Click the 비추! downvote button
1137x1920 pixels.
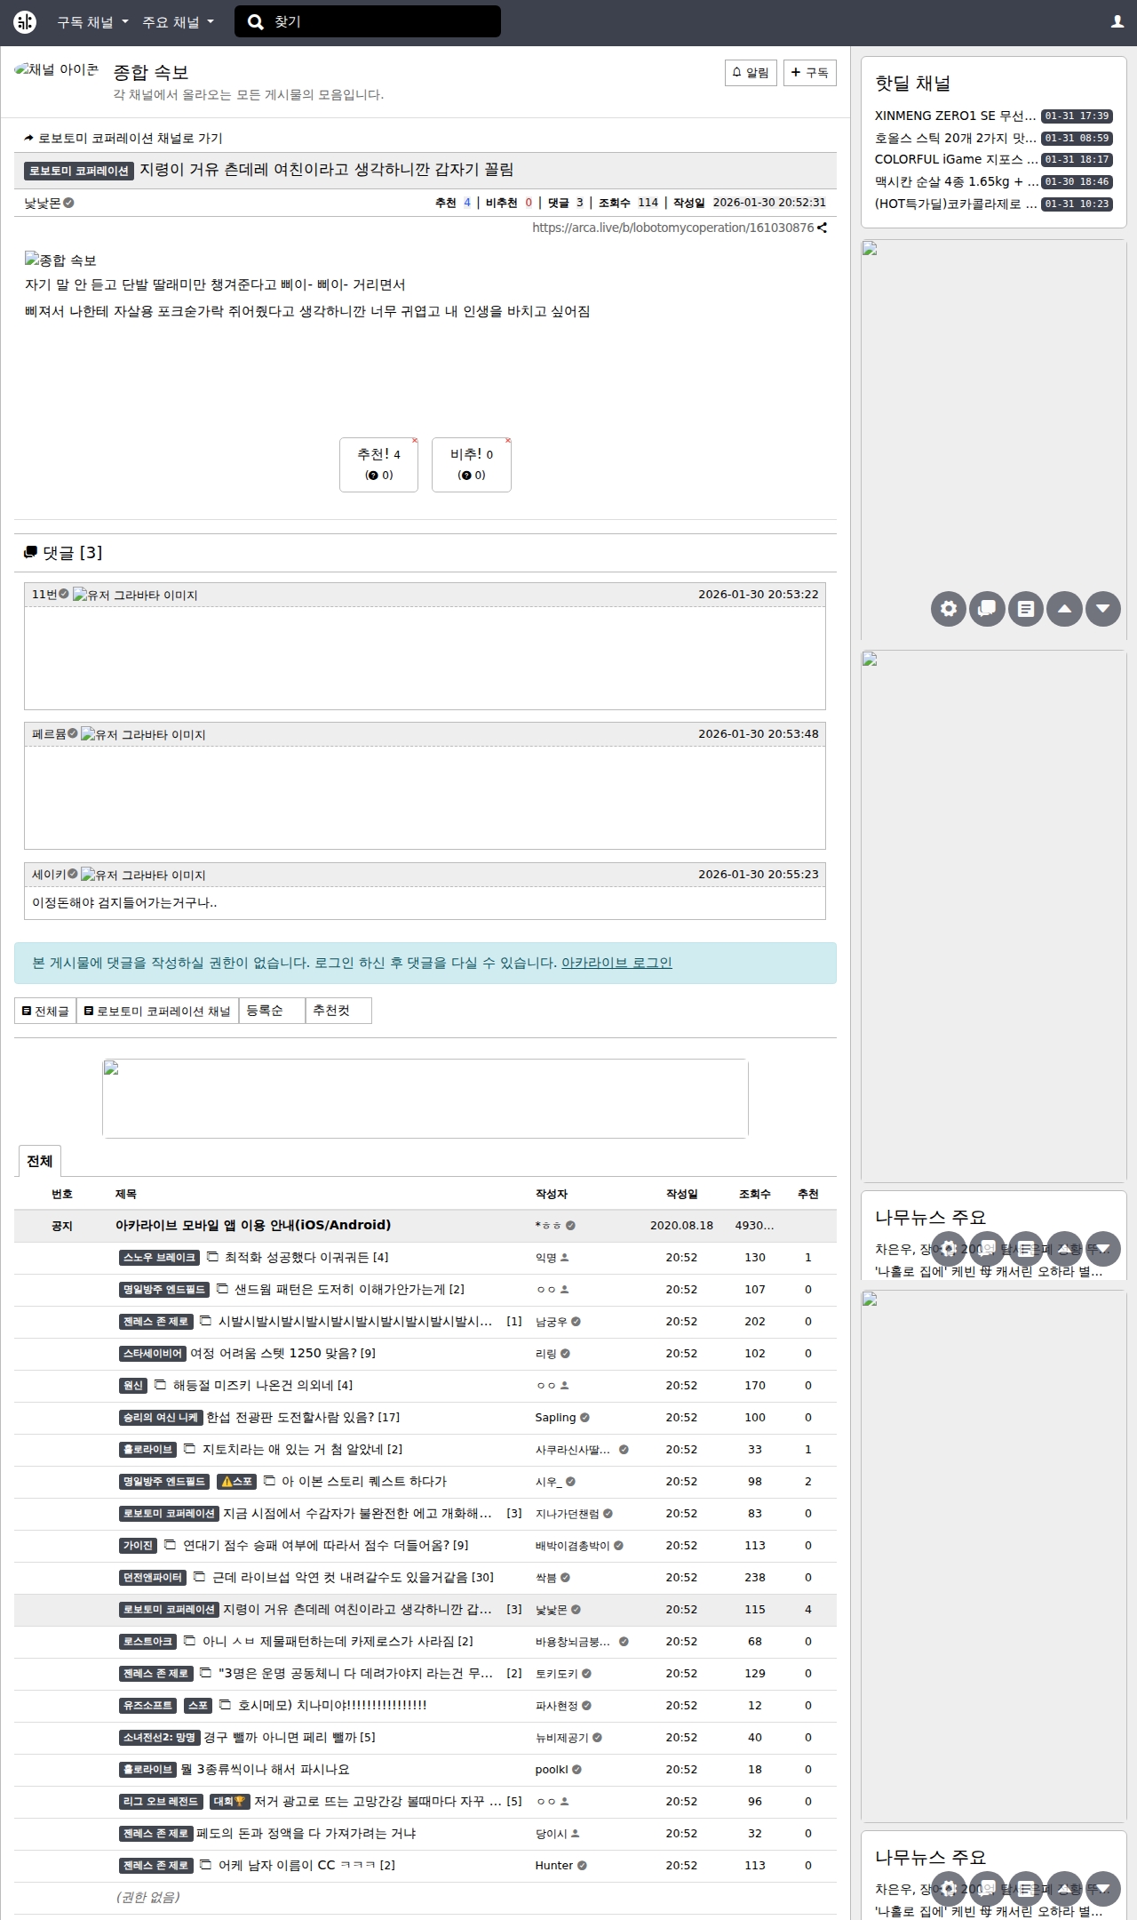click(472, 464)
